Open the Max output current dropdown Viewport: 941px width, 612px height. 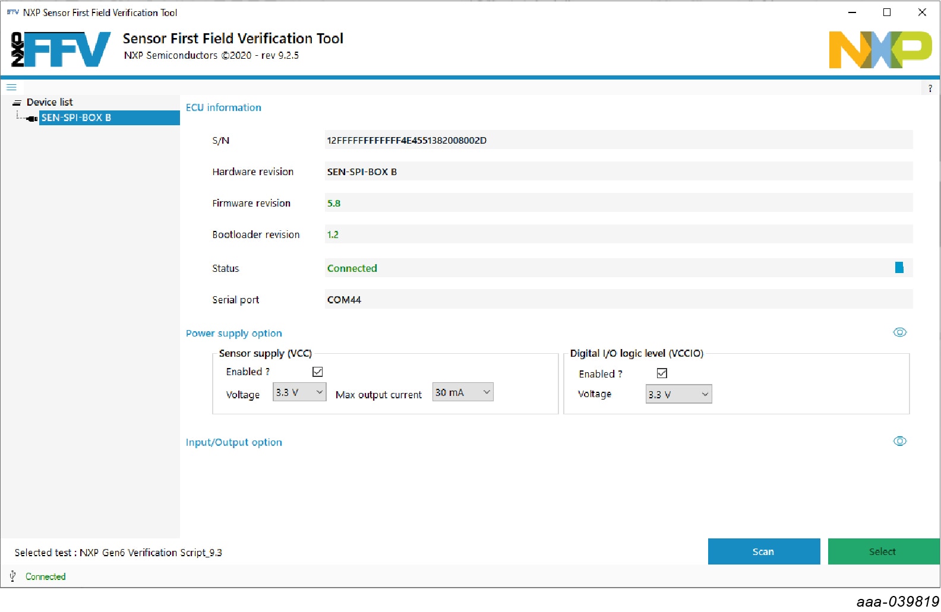[463, 392]
